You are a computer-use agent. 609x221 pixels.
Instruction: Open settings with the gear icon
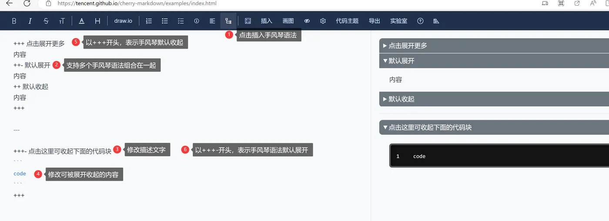[323, 21]
